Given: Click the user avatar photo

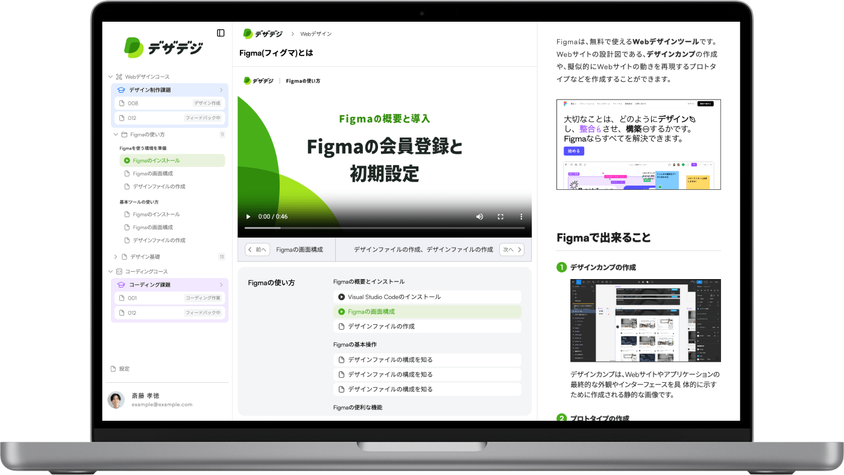Looking at the screenshot, I should (116, 400).
